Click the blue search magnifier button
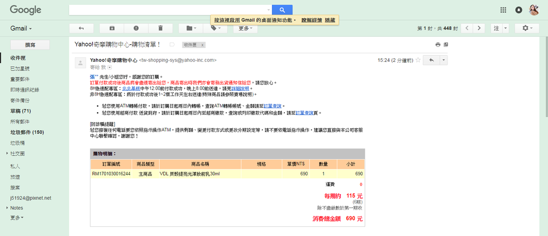 point(282,10)
